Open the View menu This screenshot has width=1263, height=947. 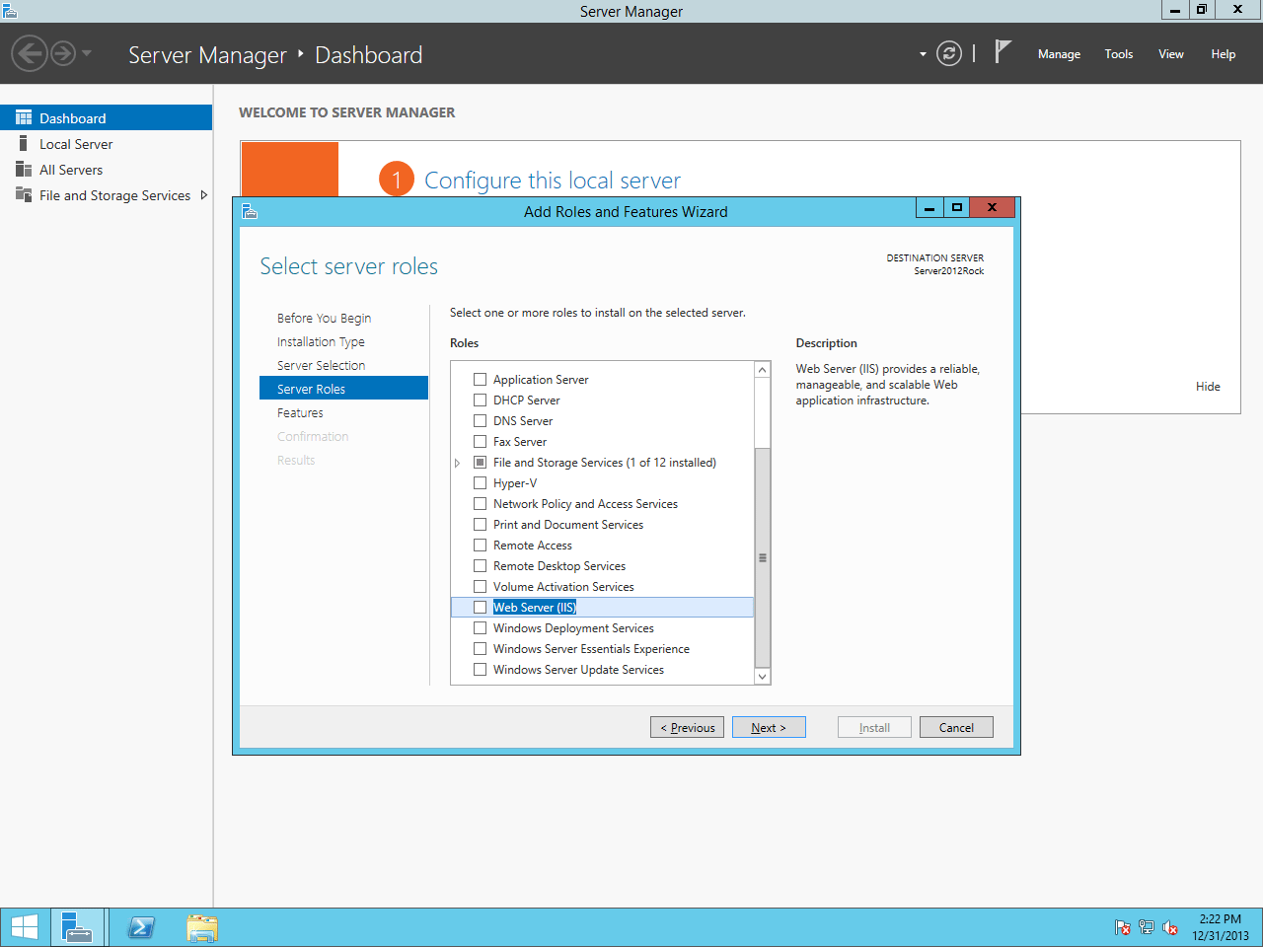click(1171, 54)
